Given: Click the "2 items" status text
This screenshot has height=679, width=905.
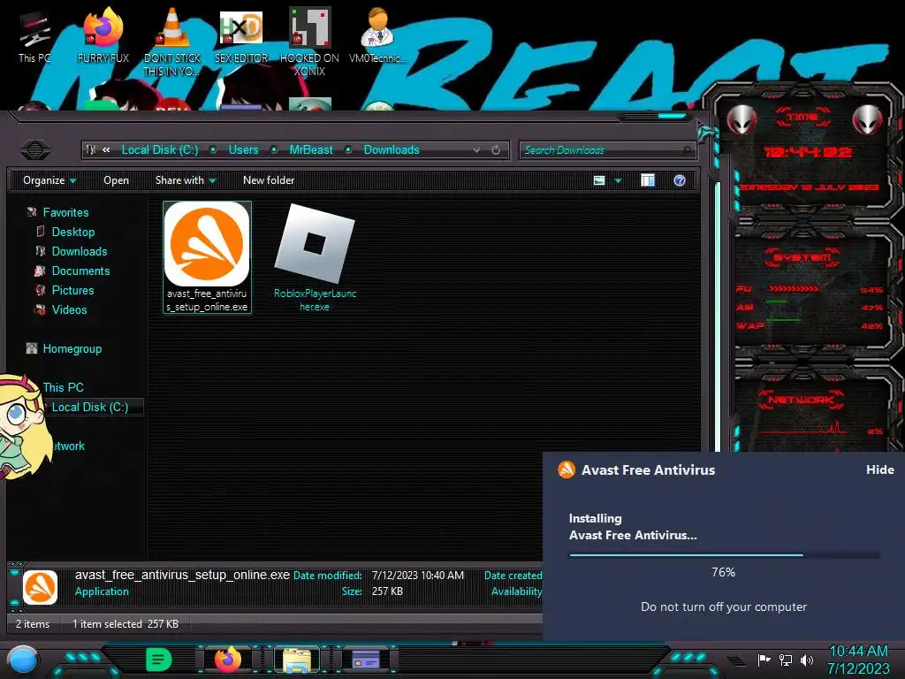Looking at the screenshot, I should click(x=33, y=624).
